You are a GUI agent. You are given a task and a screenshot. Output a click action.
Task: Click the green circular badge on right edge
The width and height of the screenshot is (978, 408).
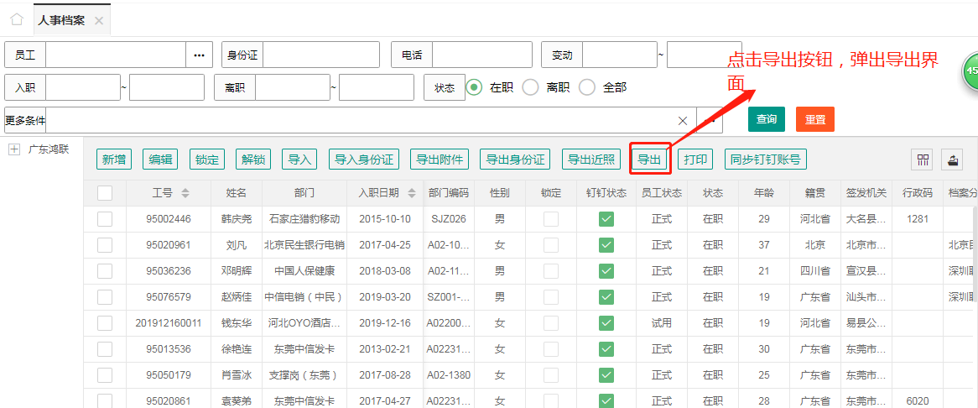coord(970,71)
